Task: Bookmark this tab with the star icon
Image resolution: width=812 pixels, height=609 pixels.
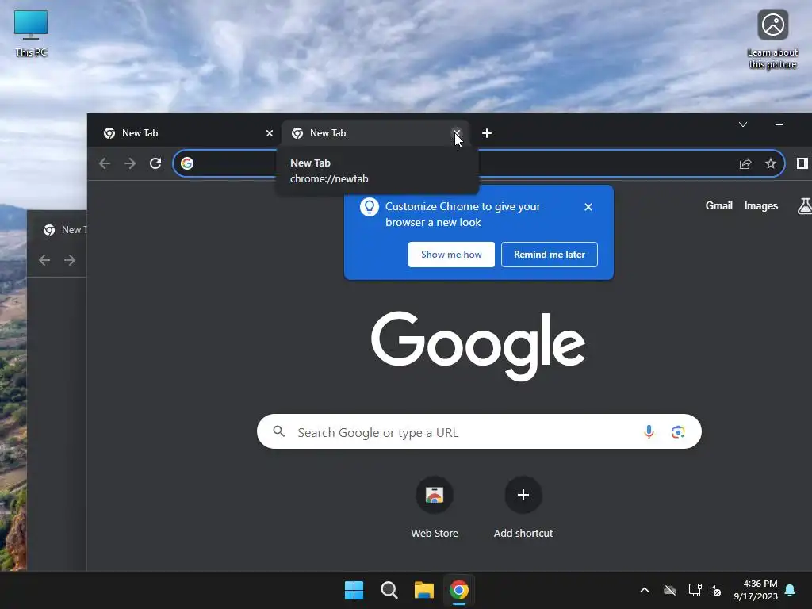Action: 771,163
